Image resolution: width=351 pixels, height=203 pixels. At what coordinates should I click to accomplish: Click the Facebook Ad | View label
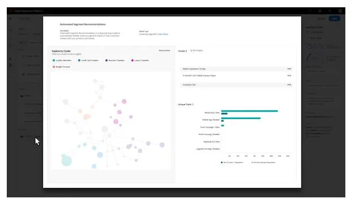[x=211, y=142]
